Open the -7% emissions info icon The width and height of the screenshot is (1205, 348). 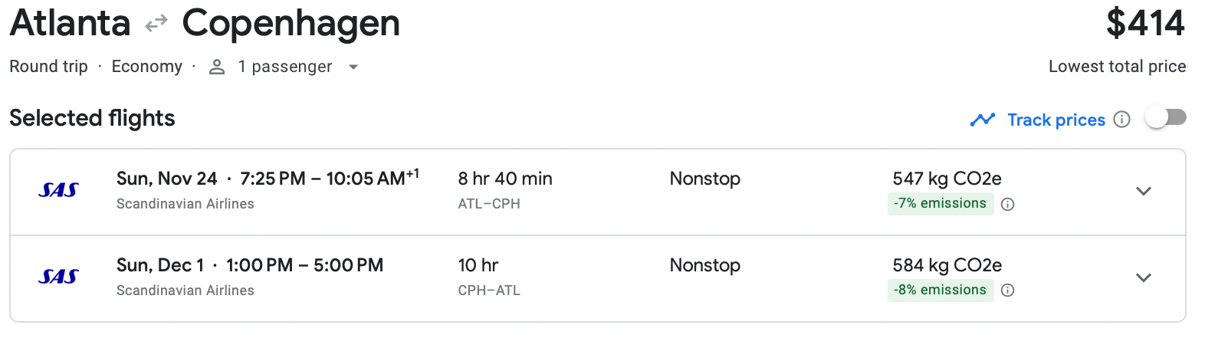point(1008,204)
